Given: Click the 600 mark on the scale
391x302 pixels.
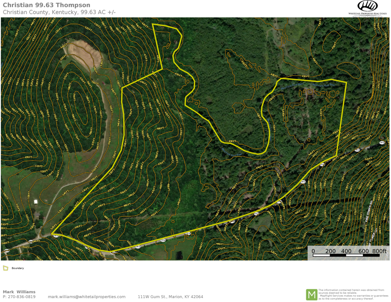Looking at the screenshot, I should coord(363,251).
